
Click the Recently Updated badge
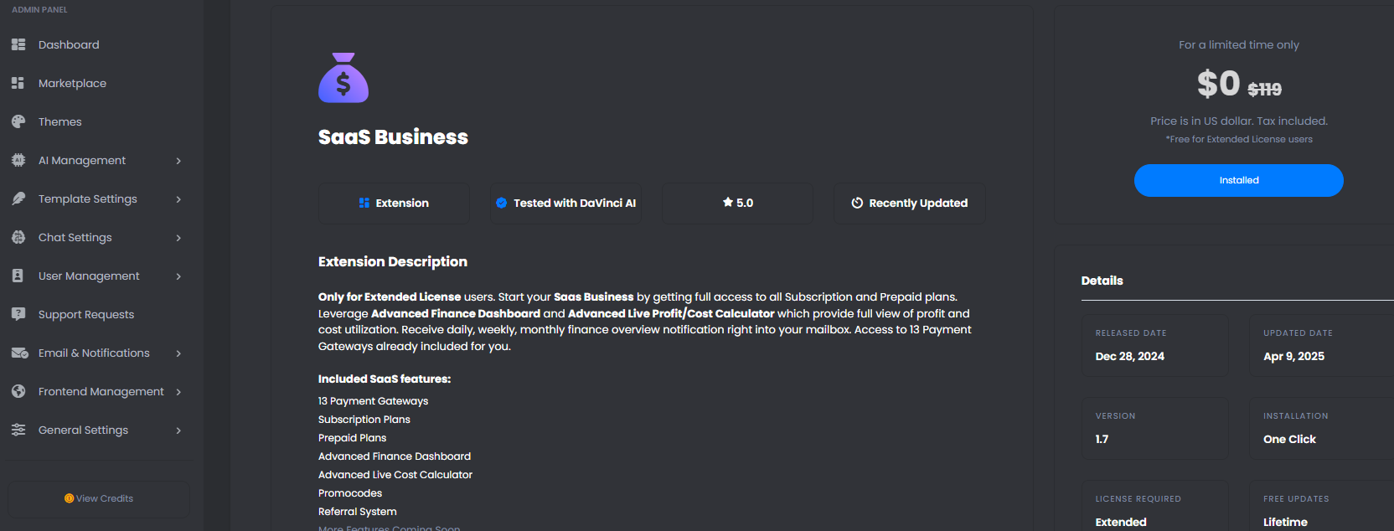coord(910,204)
